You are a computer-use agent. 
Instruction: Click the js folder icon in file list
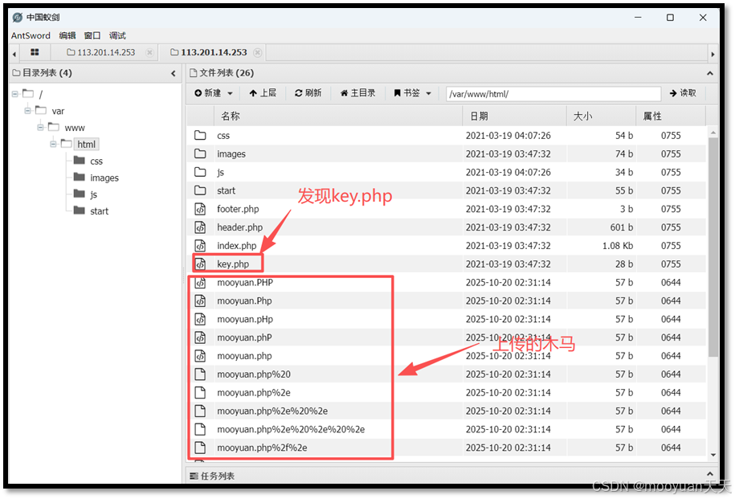click(200, 172)
